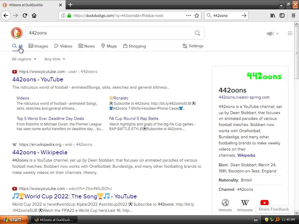Image resolution: width=299 pixels, height=224 pixels.
Task: Click the keyboard icon in the taskbar
Action: click(x=256, y=220)
